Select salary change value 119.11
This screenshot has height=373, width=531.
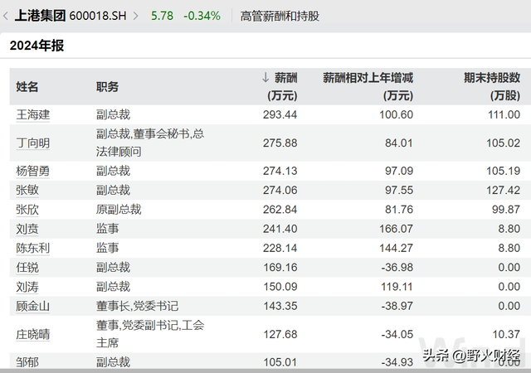tap(397, 287)
